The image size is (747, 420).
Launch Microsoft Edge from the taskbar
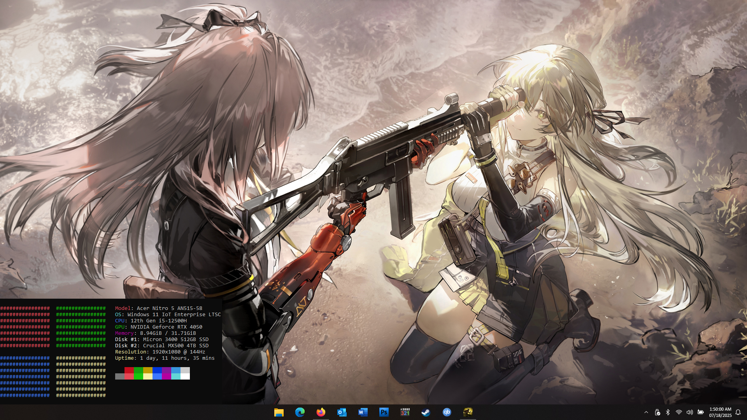point(300,412)
